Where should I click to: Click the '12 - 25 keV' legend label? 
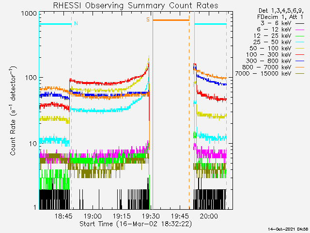tap(272, 36)
